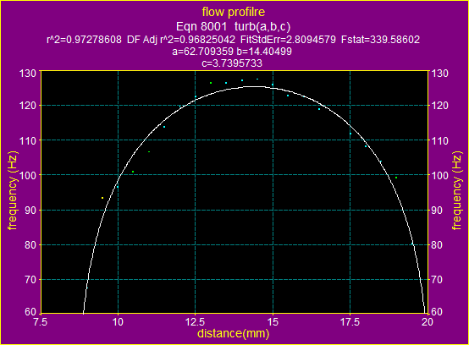Select the 'distance(mm)' x-axis label
Screen dimensions: 469x345
pos(234,333)
